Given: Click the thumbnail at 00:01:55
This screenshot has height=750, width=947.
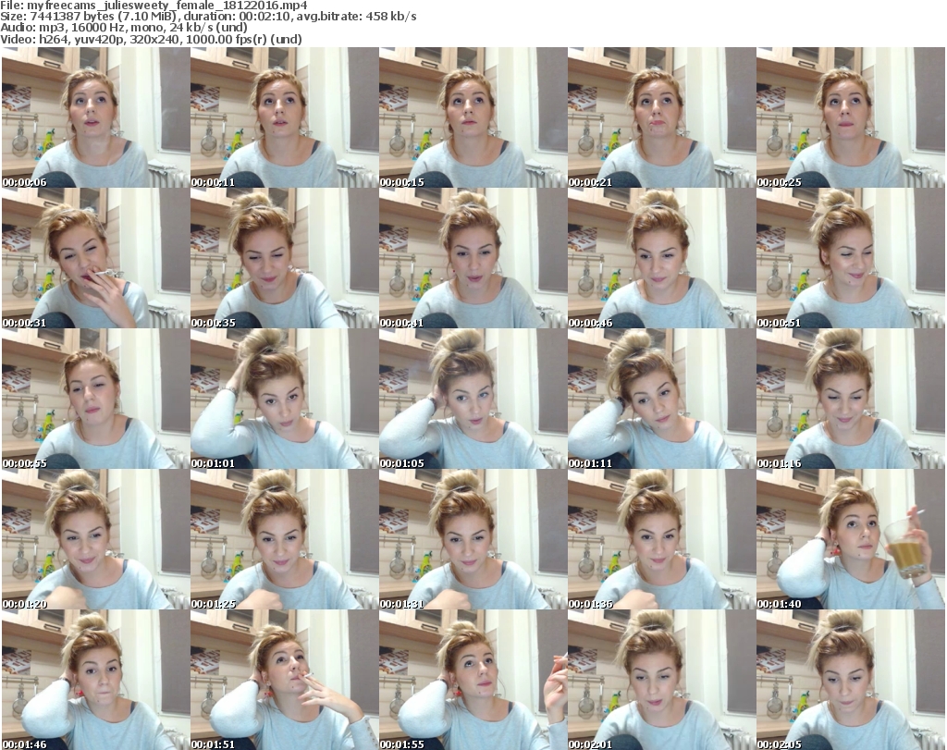Looking at the screenshot, I should tap(473, 680).
